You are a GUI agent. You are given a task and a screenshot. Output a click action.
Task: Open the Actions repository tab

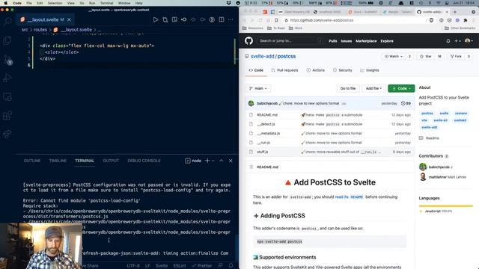coord(316,70)
